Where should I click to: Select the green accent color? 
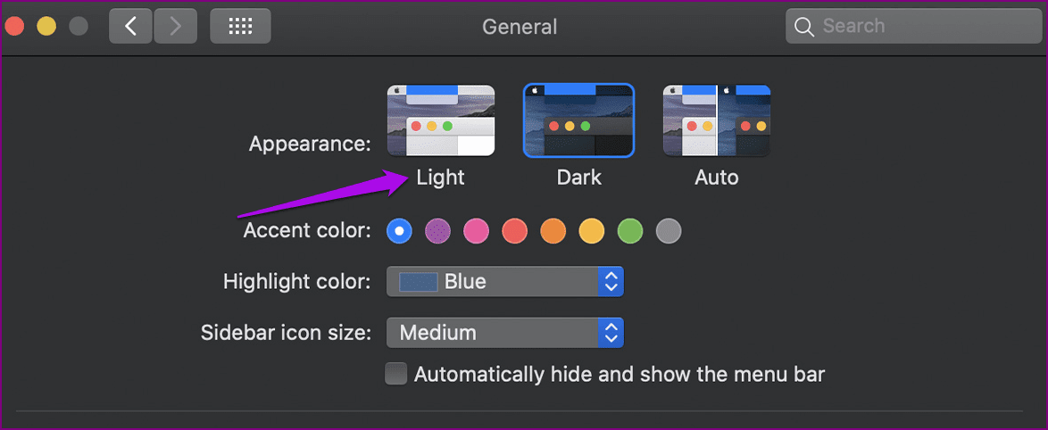point(630,231)
